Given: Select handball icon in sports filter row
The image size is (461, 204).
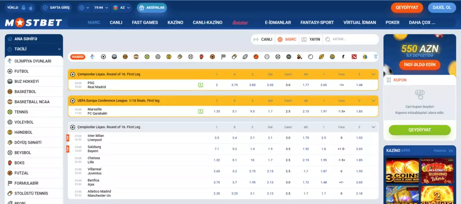Looking at the screenshot, I should point(169,57).
